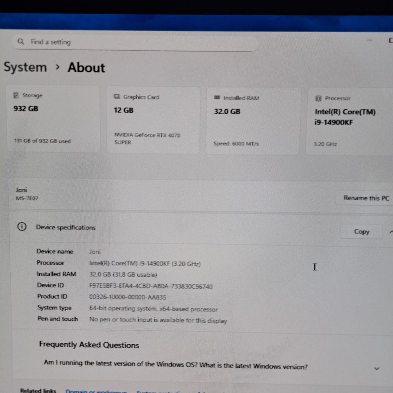Go back to System via breadcrumb
The image size is (393, 393).
pos(25,67)
